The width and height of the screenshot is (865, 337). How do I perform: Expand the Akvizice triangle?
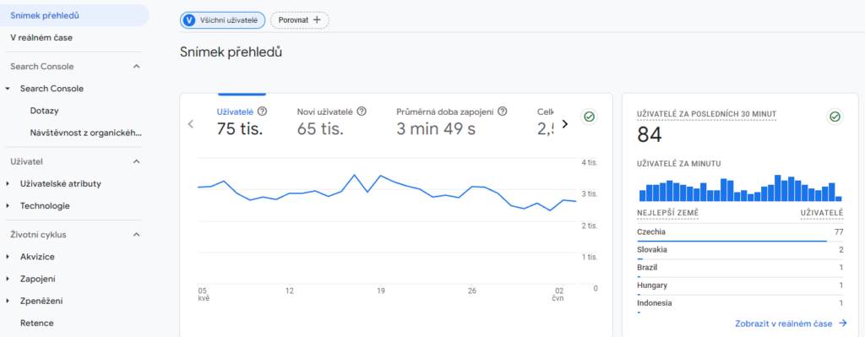tap(8, 257)
